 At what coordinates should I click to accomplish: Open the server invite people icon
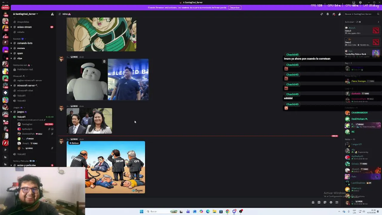click(x=52, y=14)
